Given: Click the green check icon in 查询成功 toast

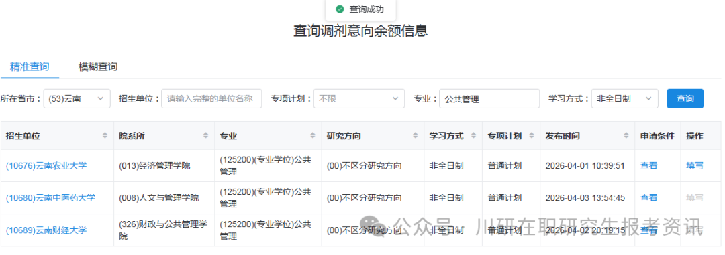Looking at the screenshot, I should [x=340, y=9].
